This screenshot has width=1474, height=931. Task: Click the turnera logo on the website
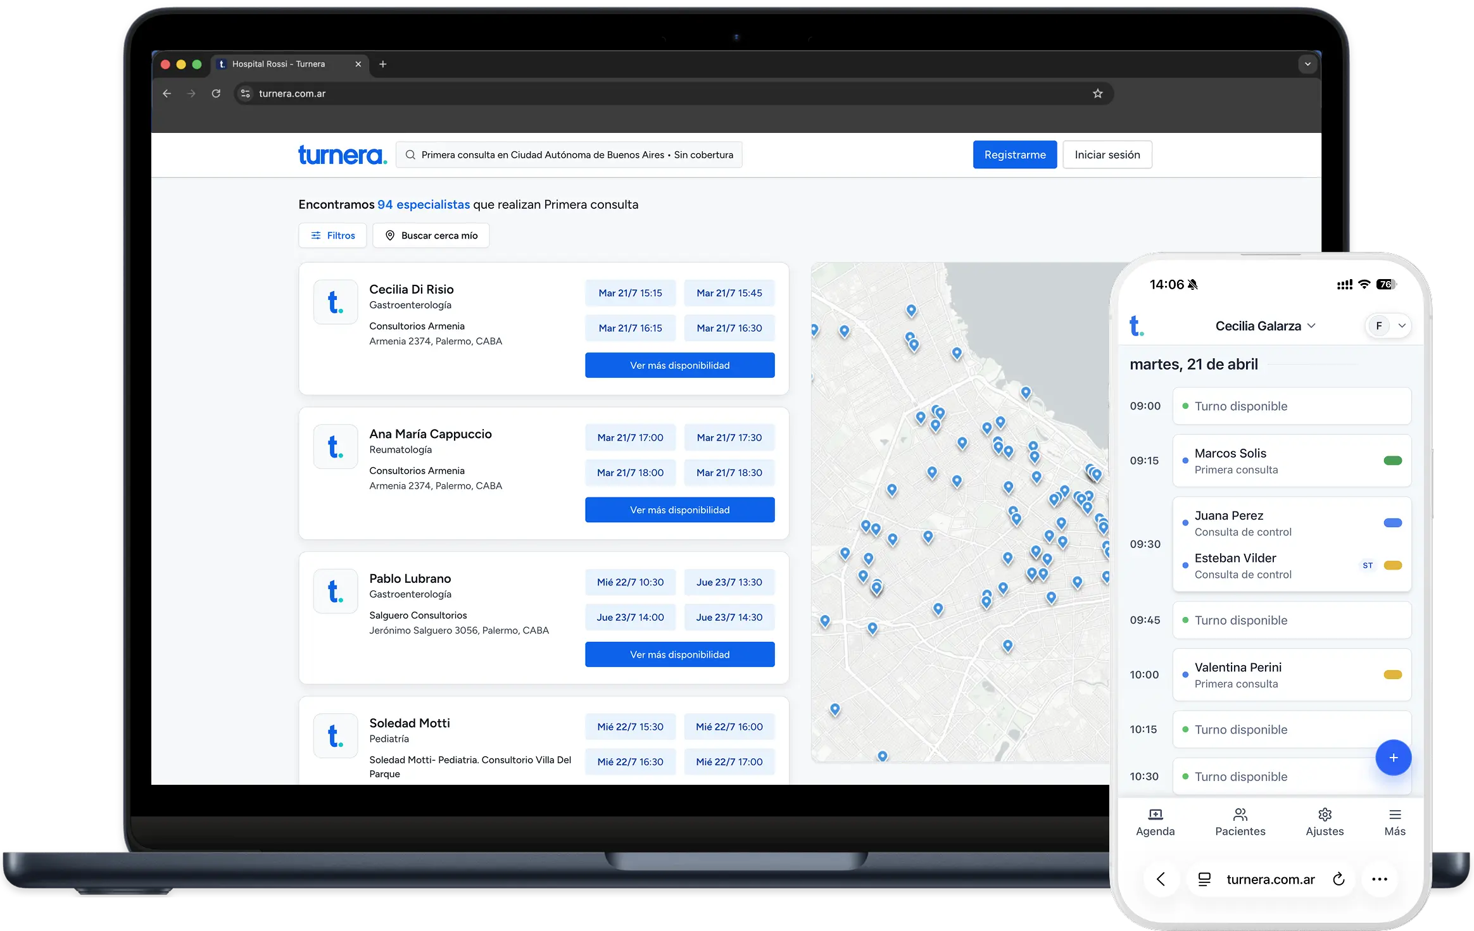(x=342, y=155)
